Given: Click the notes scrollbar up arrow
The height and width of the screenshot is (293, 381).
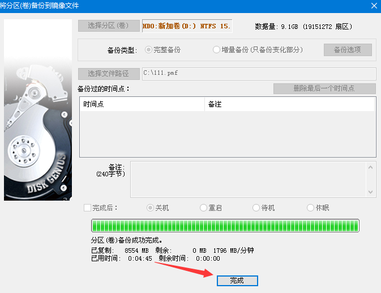Looking at the screenshot, I should point(371,167).
